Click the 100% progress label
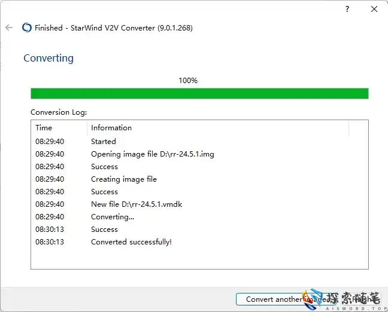The width and height of the screenshot is (388, 312). point(188,81)
